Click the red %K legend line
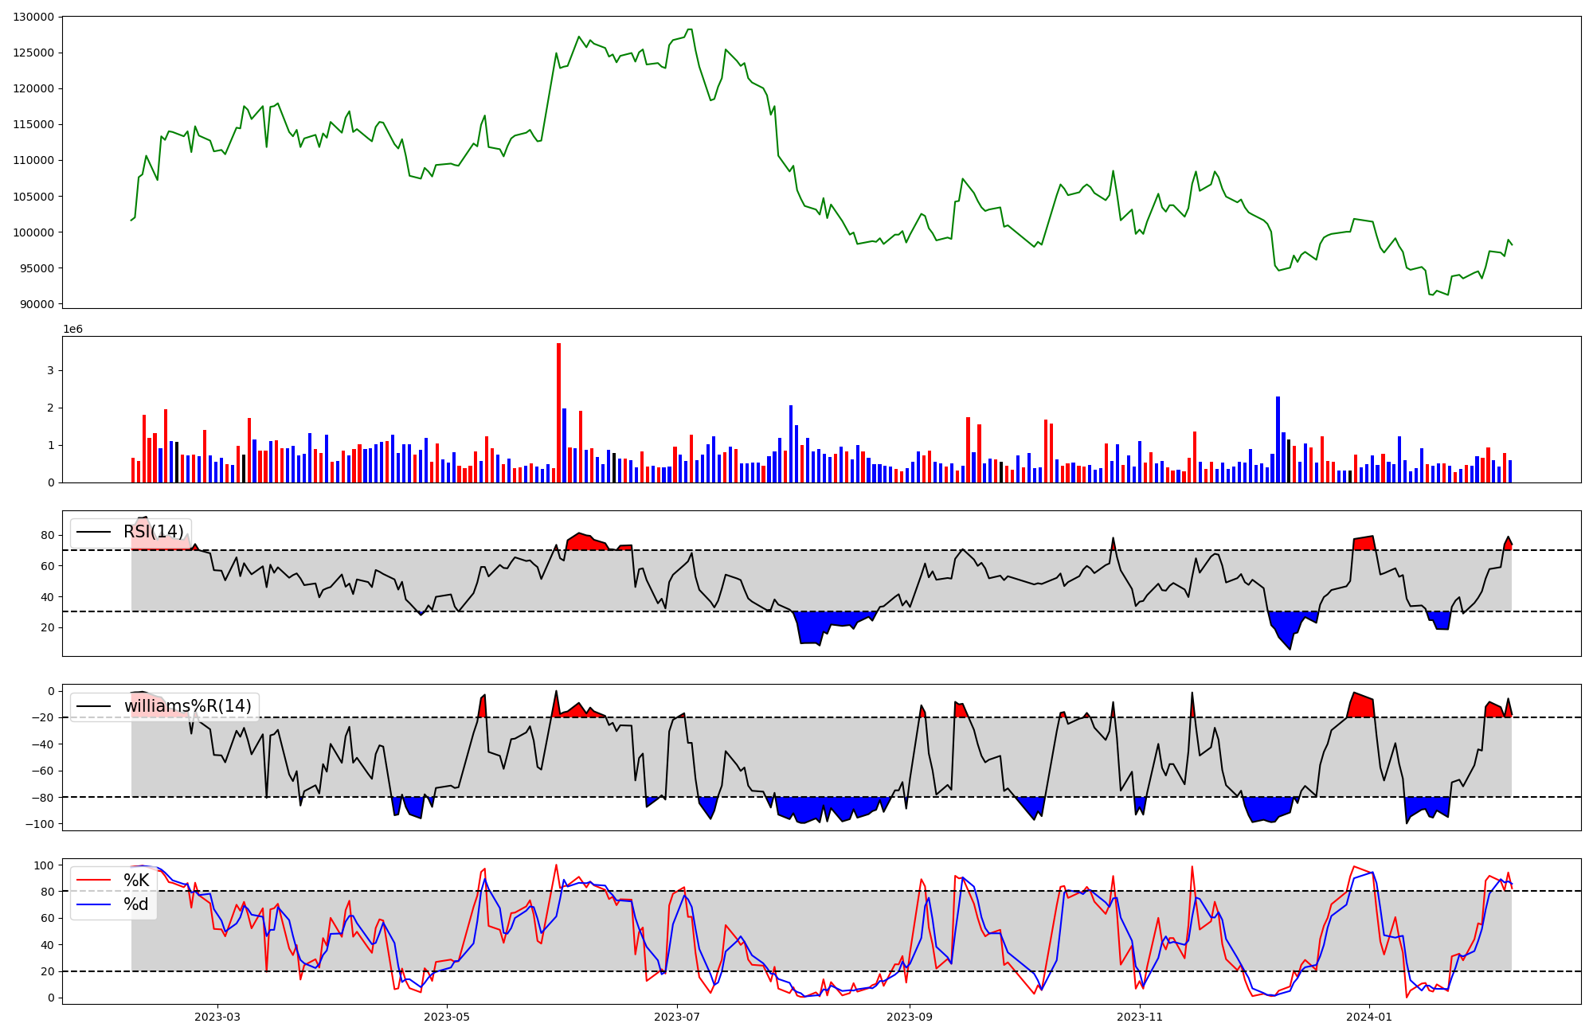 94,881
